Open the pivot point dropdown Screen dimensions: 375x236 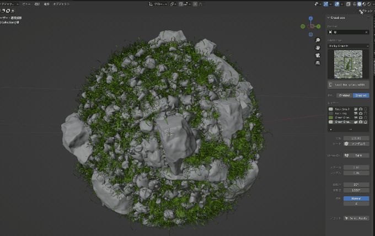[x=173, y=4]
